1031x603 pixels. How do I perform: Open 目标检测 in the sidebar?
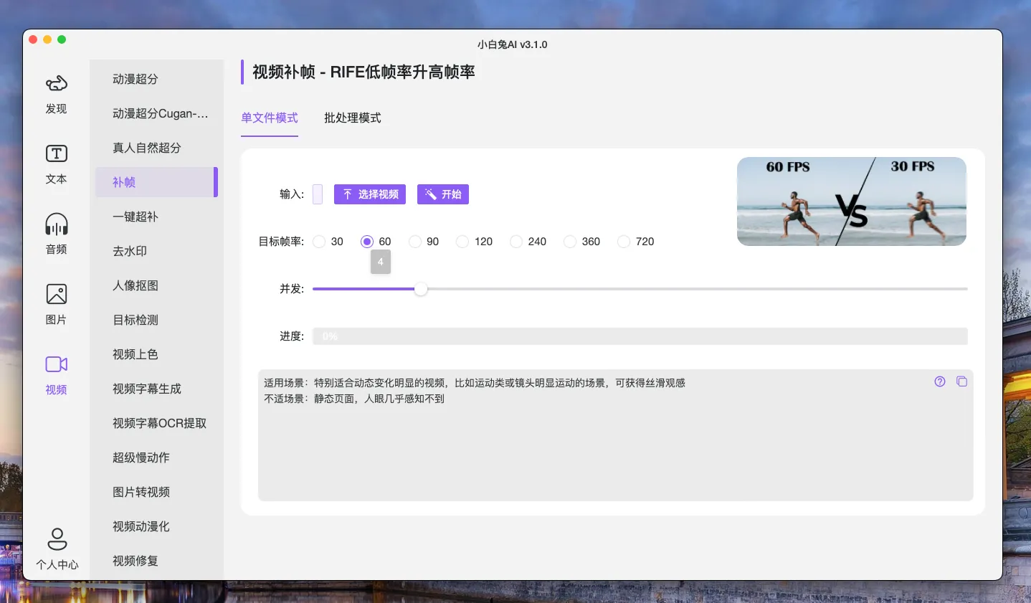coord(156,320)
